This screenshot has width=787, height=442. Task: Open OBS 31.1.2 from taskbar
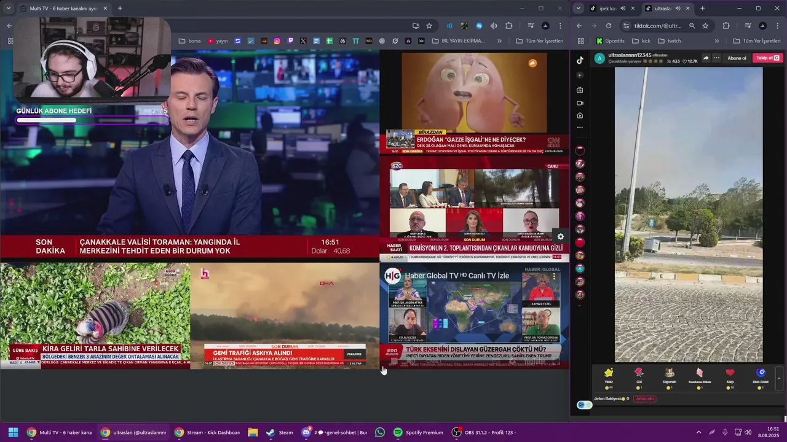point(484,432)
